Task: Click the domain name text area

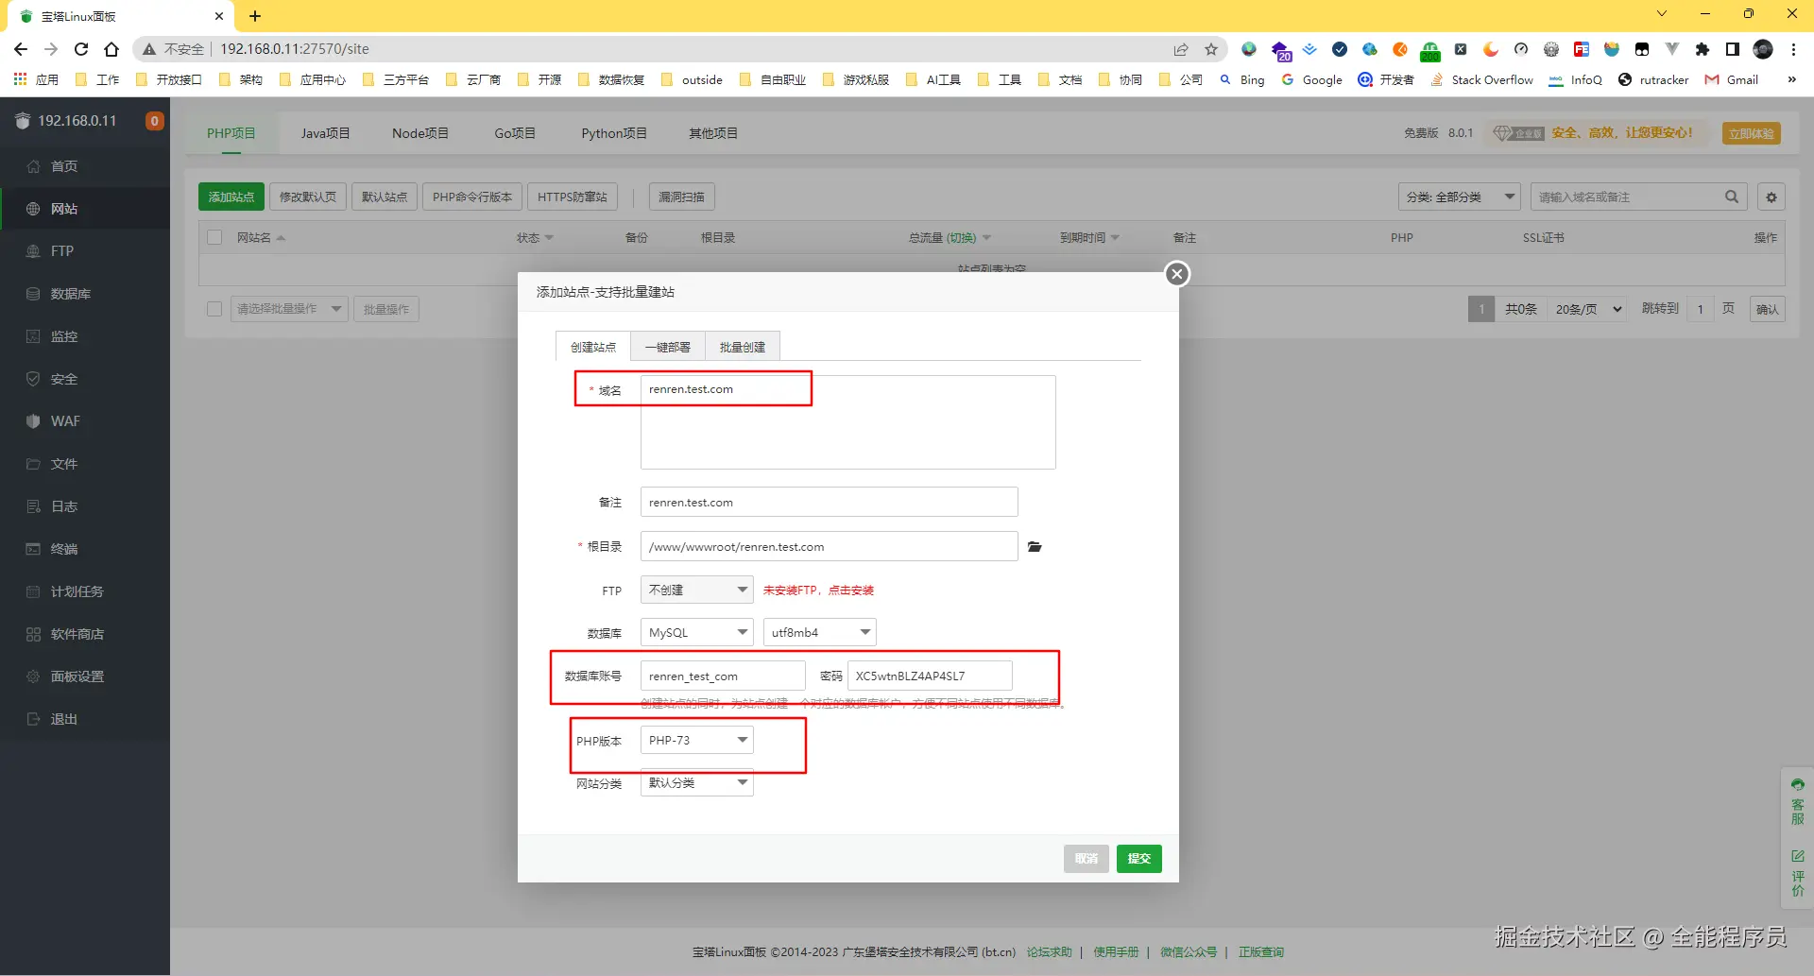Action: click(848, 422)
